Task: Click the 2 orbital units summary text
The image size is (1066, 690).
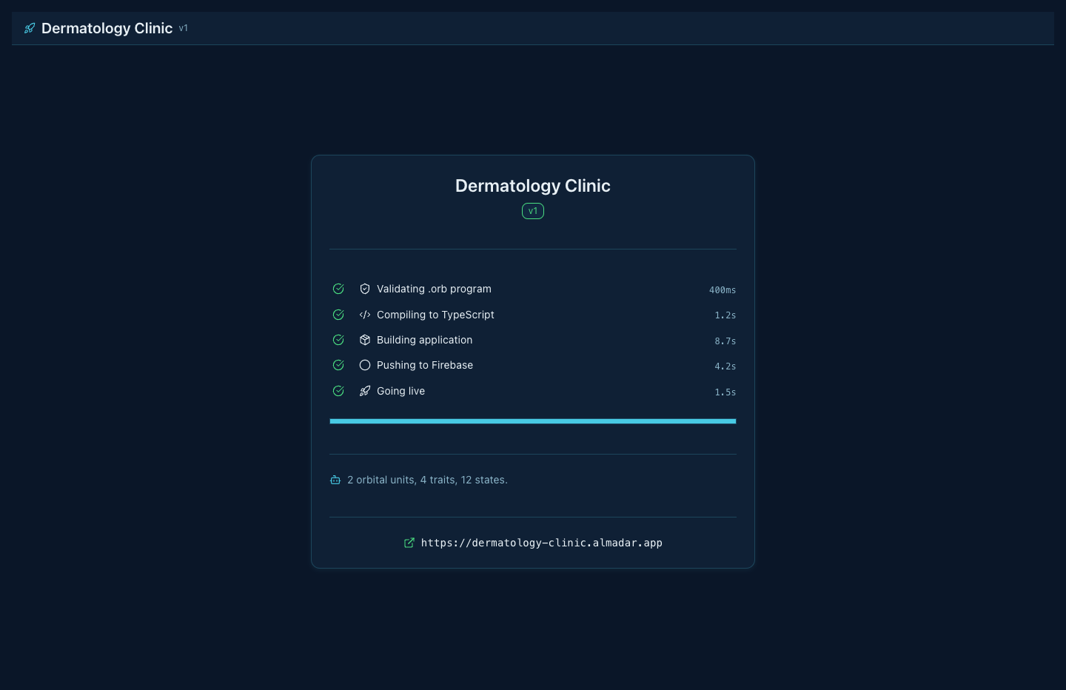Action: click(428, 480)
